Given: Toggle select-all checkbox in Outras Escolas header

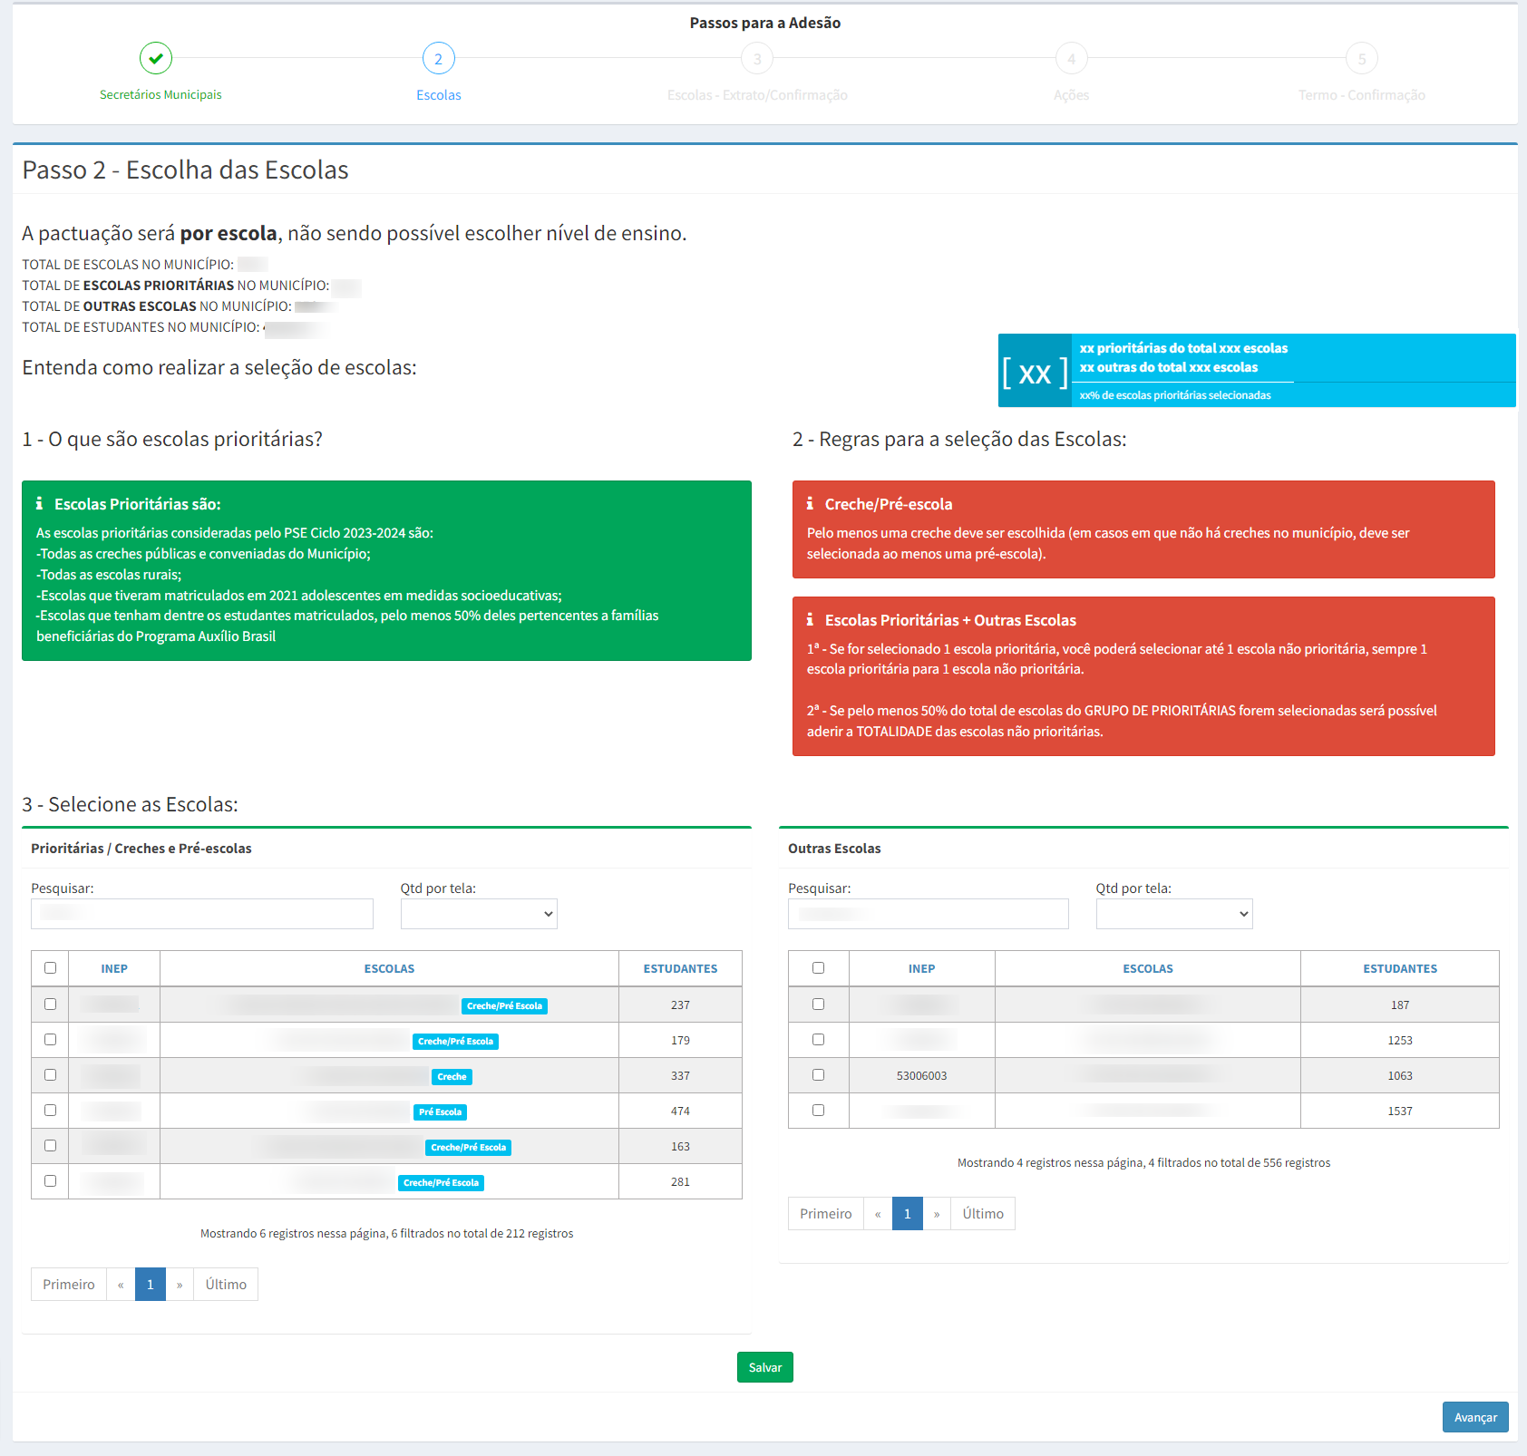Looking at the screenshot, I should coord(818,967).
